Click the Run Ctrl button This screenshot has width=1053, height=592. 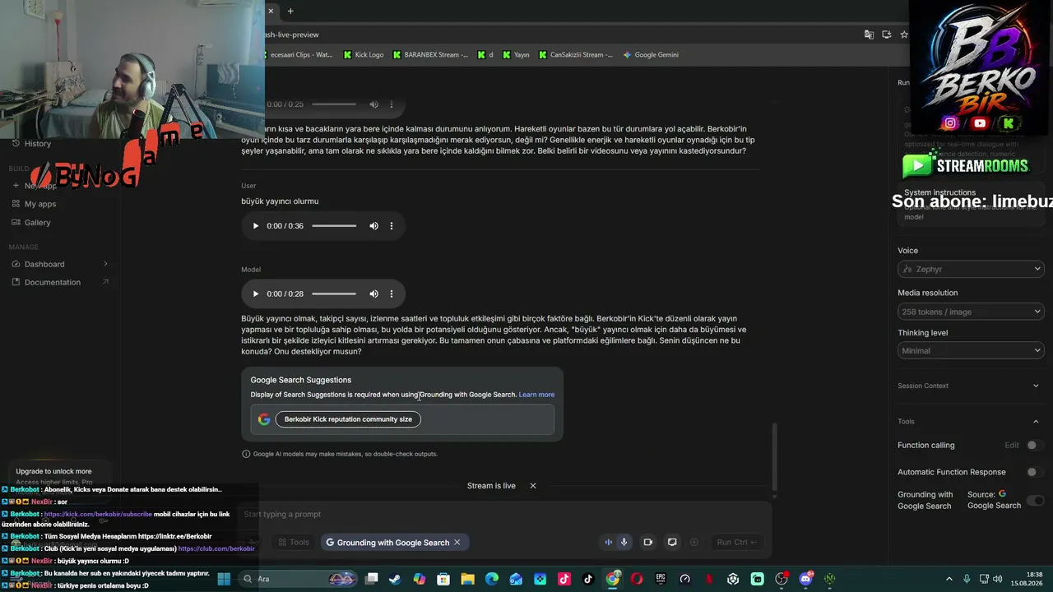(736, 543)
